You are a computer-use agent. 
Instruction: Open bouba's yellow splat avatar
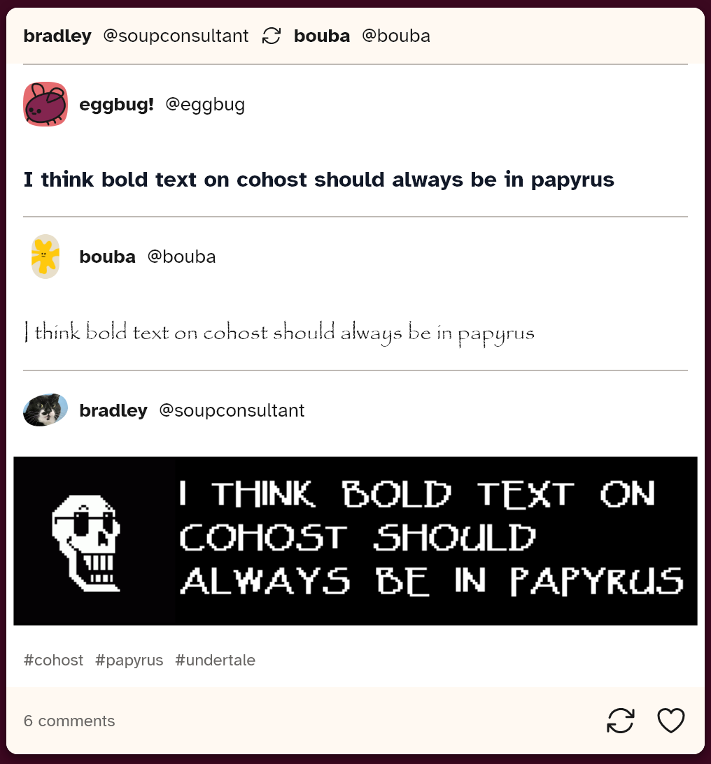click(x=45, y=257)
